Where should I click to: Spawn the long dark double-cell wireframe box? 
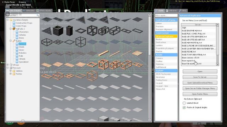coord(115,31)
